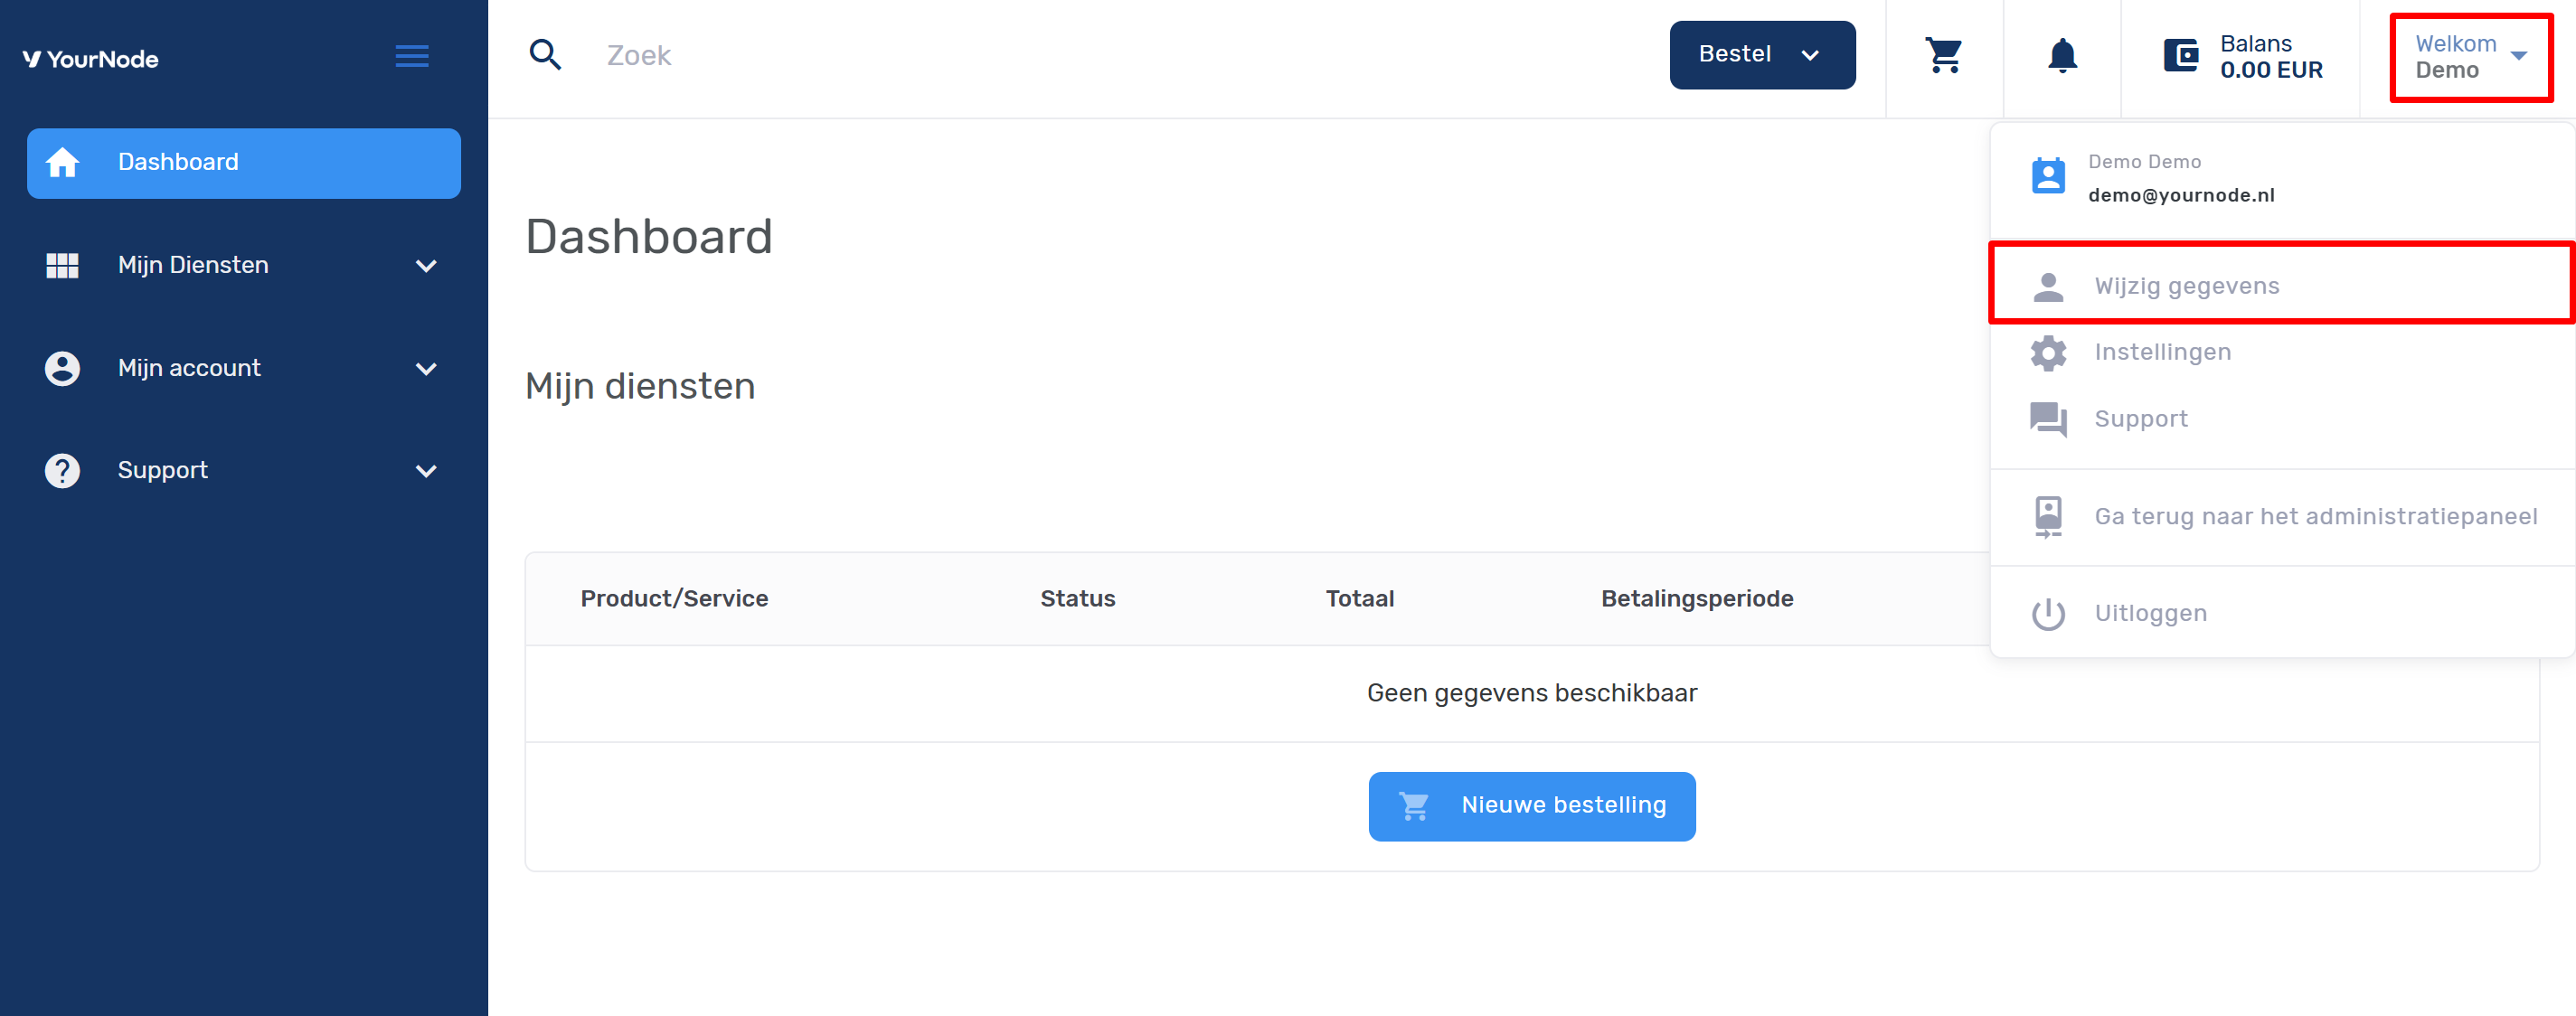2576x1016 pixels.
Task: Click the sidebar Support question mark icon
Action: (62, 470)
